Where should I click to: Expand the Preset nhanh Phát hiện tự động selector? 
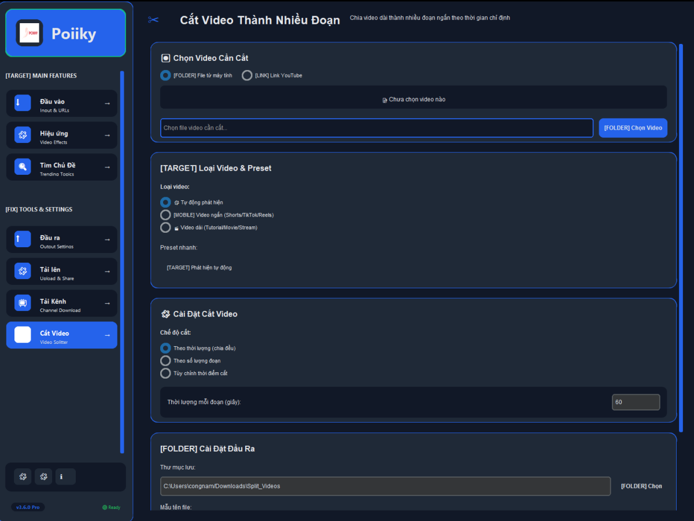(x=200, y=267)
